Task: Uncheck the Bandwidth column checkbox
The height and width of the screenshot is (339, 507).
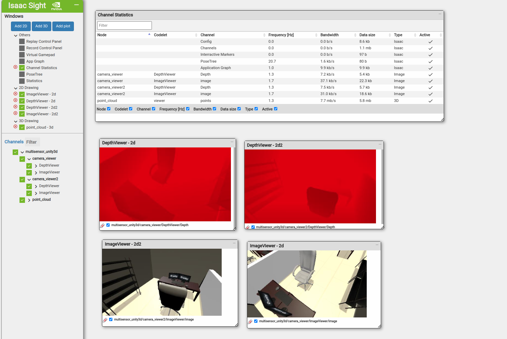Action: click(x=214, y=109)
